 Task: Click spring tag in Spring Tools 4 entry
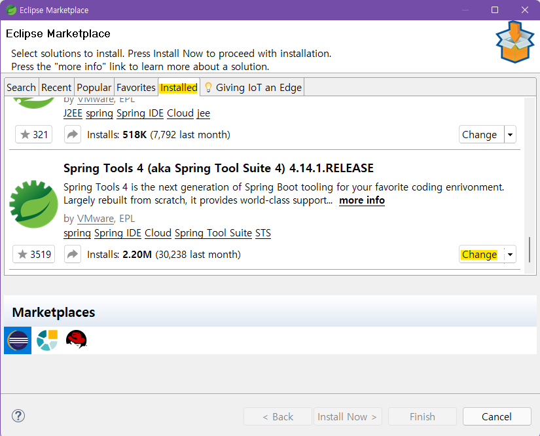77,233
